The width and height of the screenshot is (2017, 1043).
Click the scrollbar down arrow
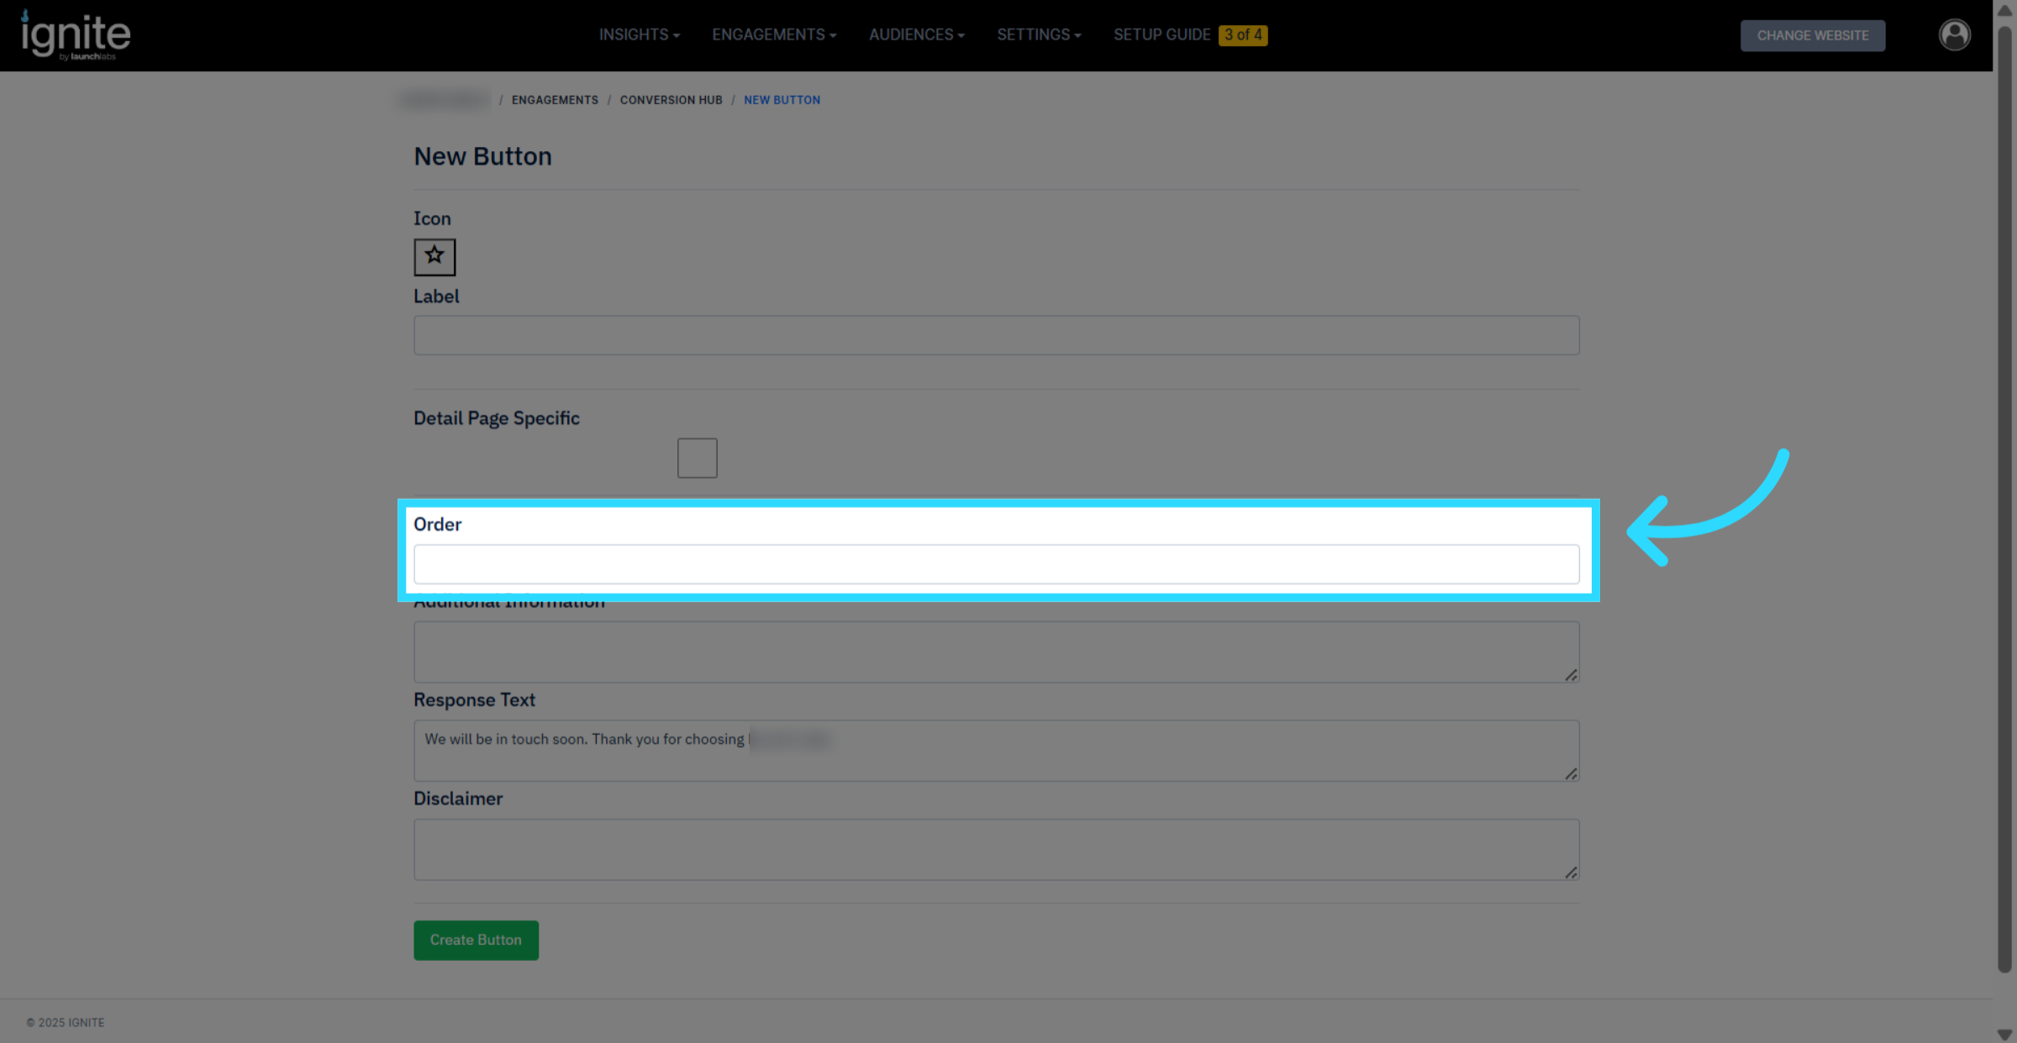(2004, 1035)
